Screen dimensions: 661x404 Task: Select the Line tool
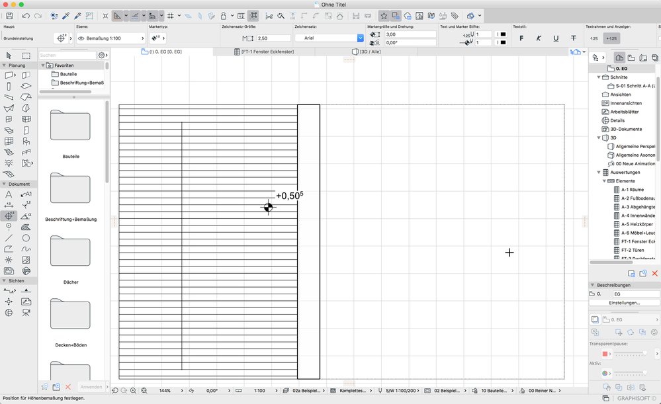point(9,238)
